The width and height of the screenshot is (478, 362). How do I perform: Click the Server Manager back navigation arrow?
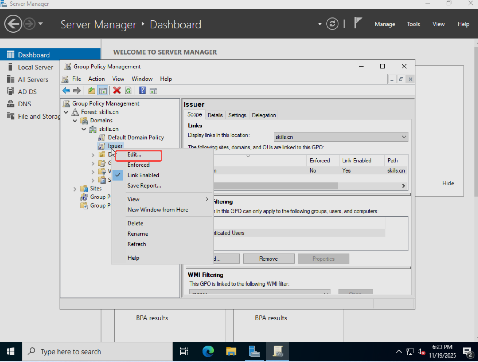pyautogui.click(x=13, y=24)
